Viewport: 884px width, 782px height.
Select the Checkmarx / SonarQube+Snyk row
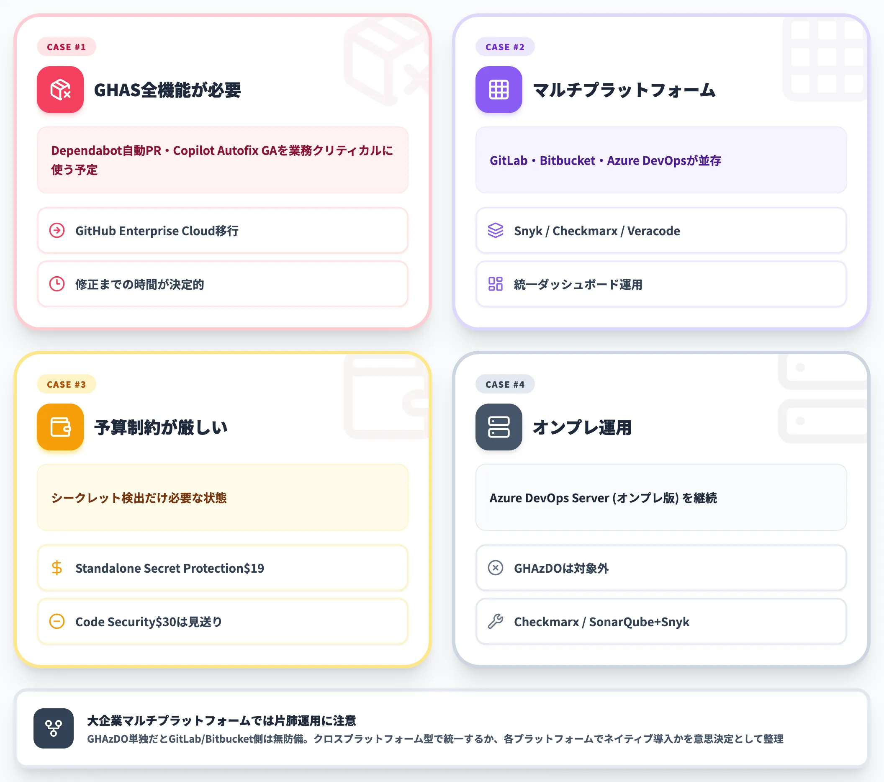pos(661,622)
